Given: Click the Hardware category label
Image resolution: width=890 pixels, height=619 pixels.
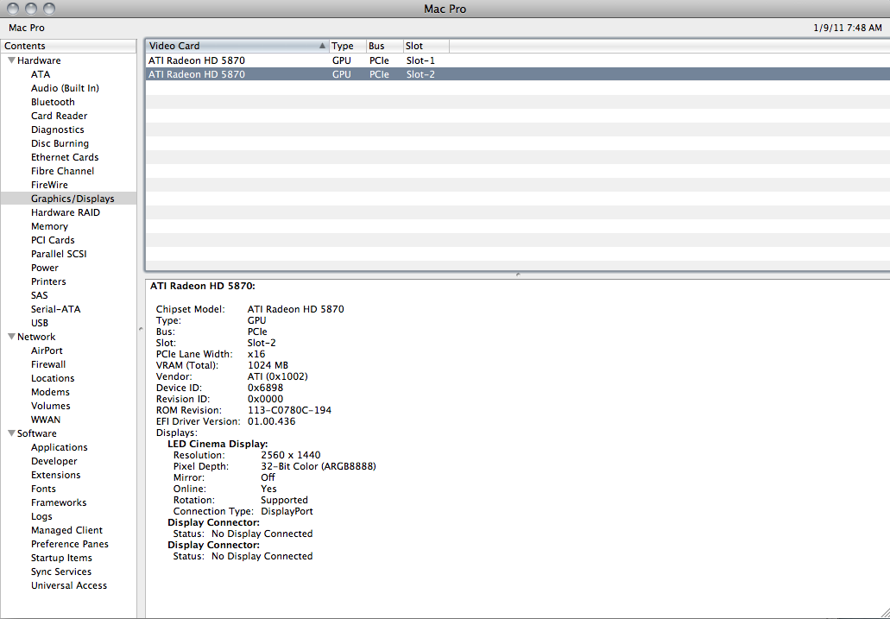Looking at the screenshot, I should [x=39, y=60].
